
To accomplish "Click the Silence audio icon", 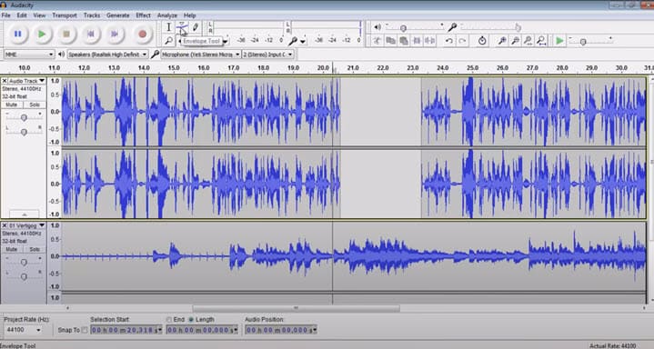I will click(429, 41).
